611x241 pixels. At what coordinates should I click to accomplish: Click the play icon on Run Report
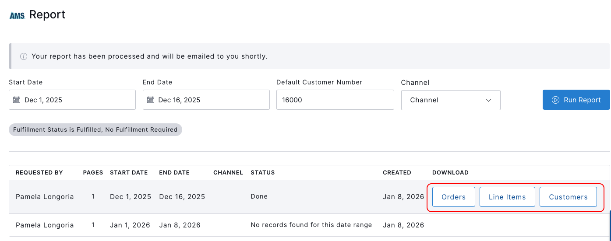(555, 100)
